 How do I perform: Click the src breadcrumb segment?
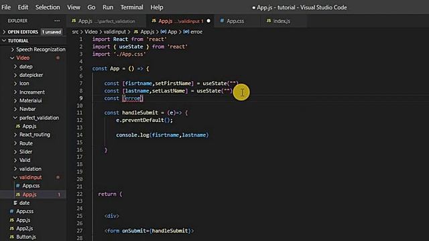75,32
